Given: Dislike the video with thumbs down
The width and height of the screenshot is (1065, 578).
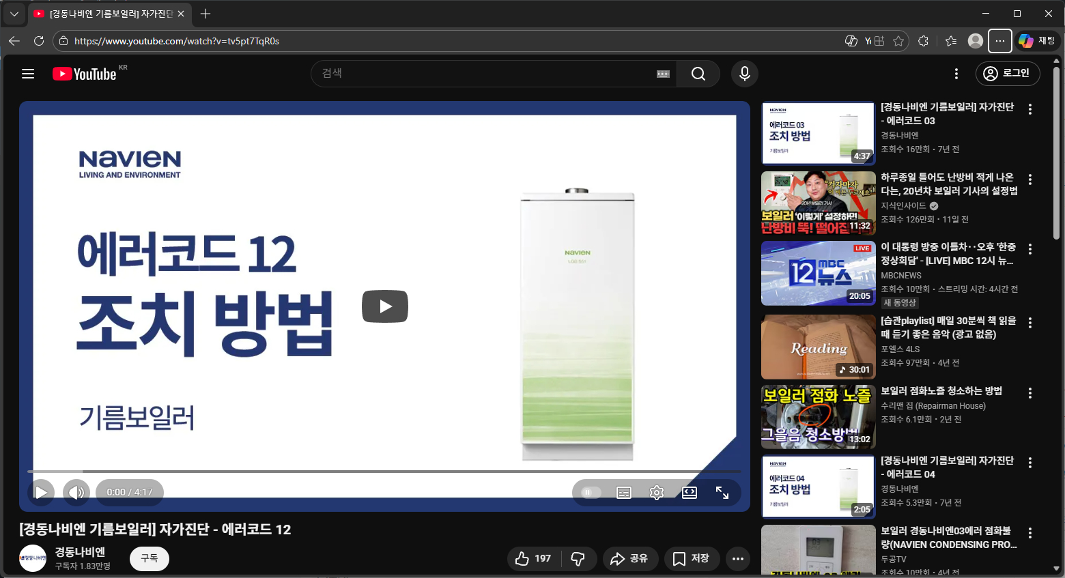Looking at the screenshot, I should pyautogui.click(x=578, y=559).
